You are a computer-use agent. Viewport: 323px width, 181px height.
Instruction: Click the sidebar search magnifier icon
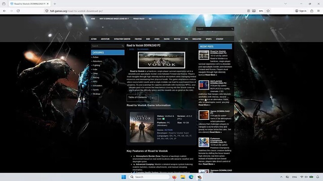pyautogui.click(x=123, y=46)
